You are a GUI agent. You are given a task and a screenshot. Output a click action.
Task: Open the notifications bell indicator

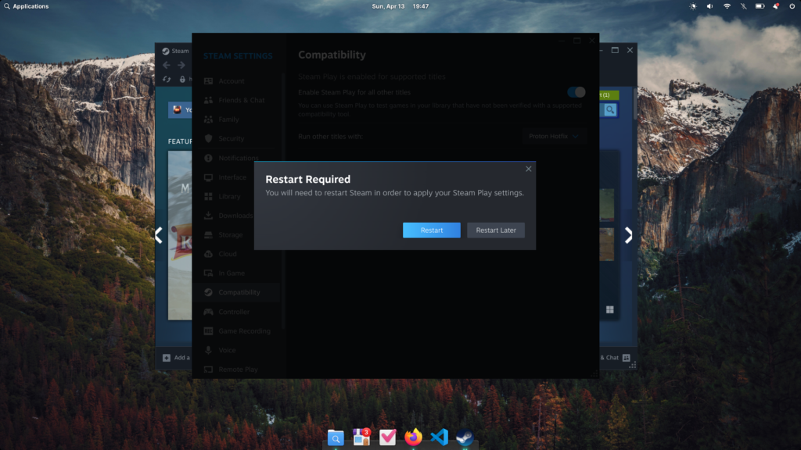(776, 6)
